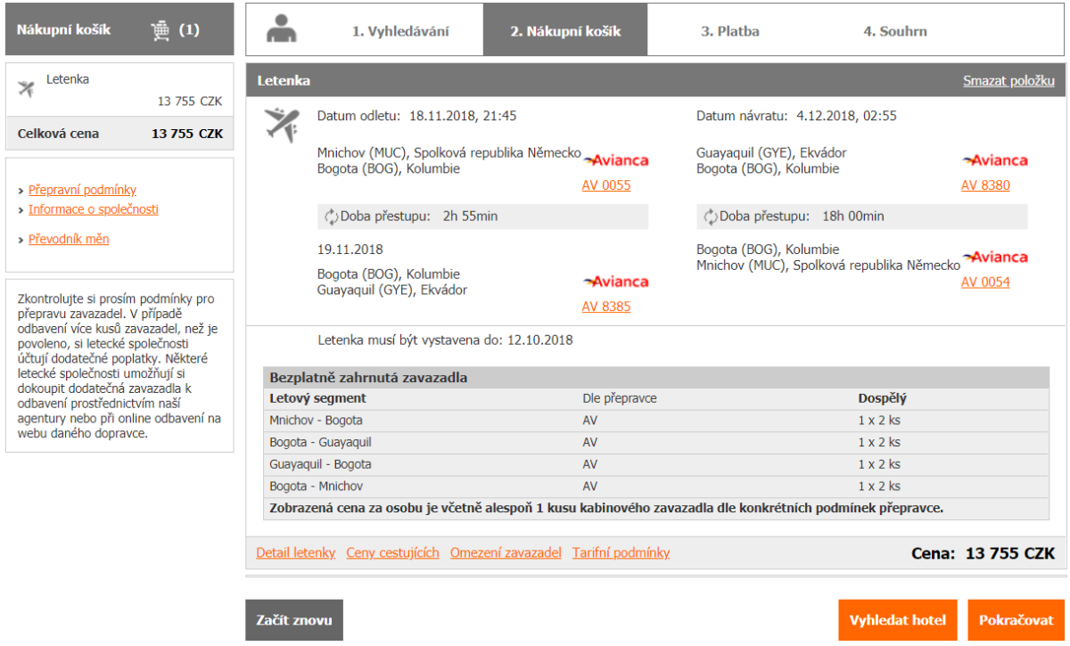Click the Začít znovu button
Viewport: 1070px width, 646px height.
(293, 620)
